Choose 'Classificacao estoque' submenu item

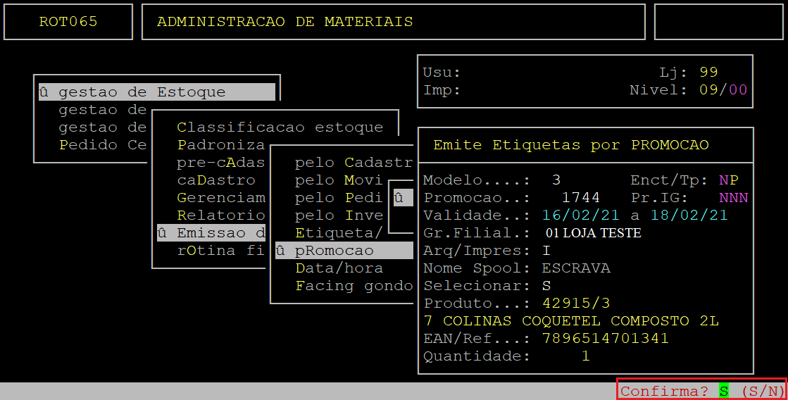pos(280,127)
